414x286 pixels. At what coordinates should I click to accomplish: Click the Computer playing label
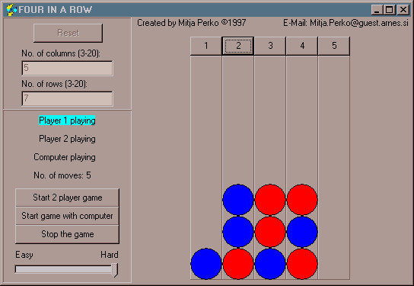click(x=65, y=157)
